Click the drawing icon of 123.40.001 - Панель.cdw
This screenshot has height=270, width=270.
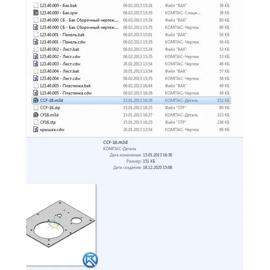[x=36, y=42]
